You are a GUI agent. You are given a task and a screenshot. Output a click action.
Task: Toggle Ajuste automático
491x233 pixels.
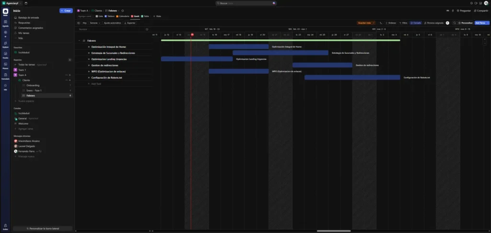click(x=112, y=23)
